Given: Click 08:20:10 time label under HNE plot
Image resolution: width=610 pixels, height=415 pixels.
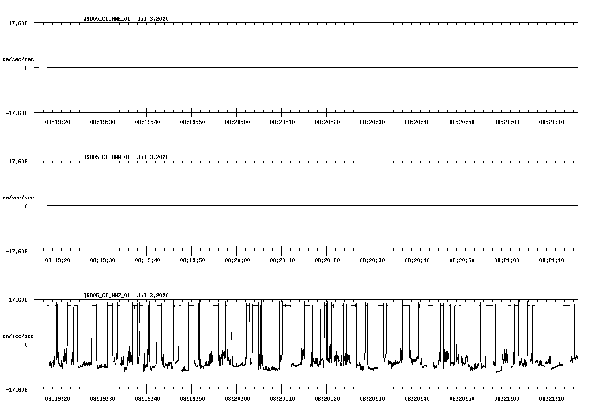Looking at the screenshot, I should (282, 122).
